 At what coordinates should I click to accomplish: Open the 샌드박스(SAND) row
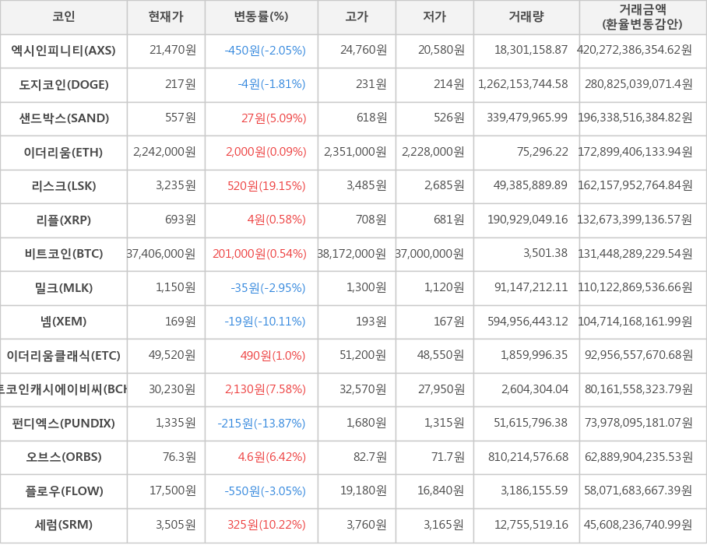(x=63, y=118)
